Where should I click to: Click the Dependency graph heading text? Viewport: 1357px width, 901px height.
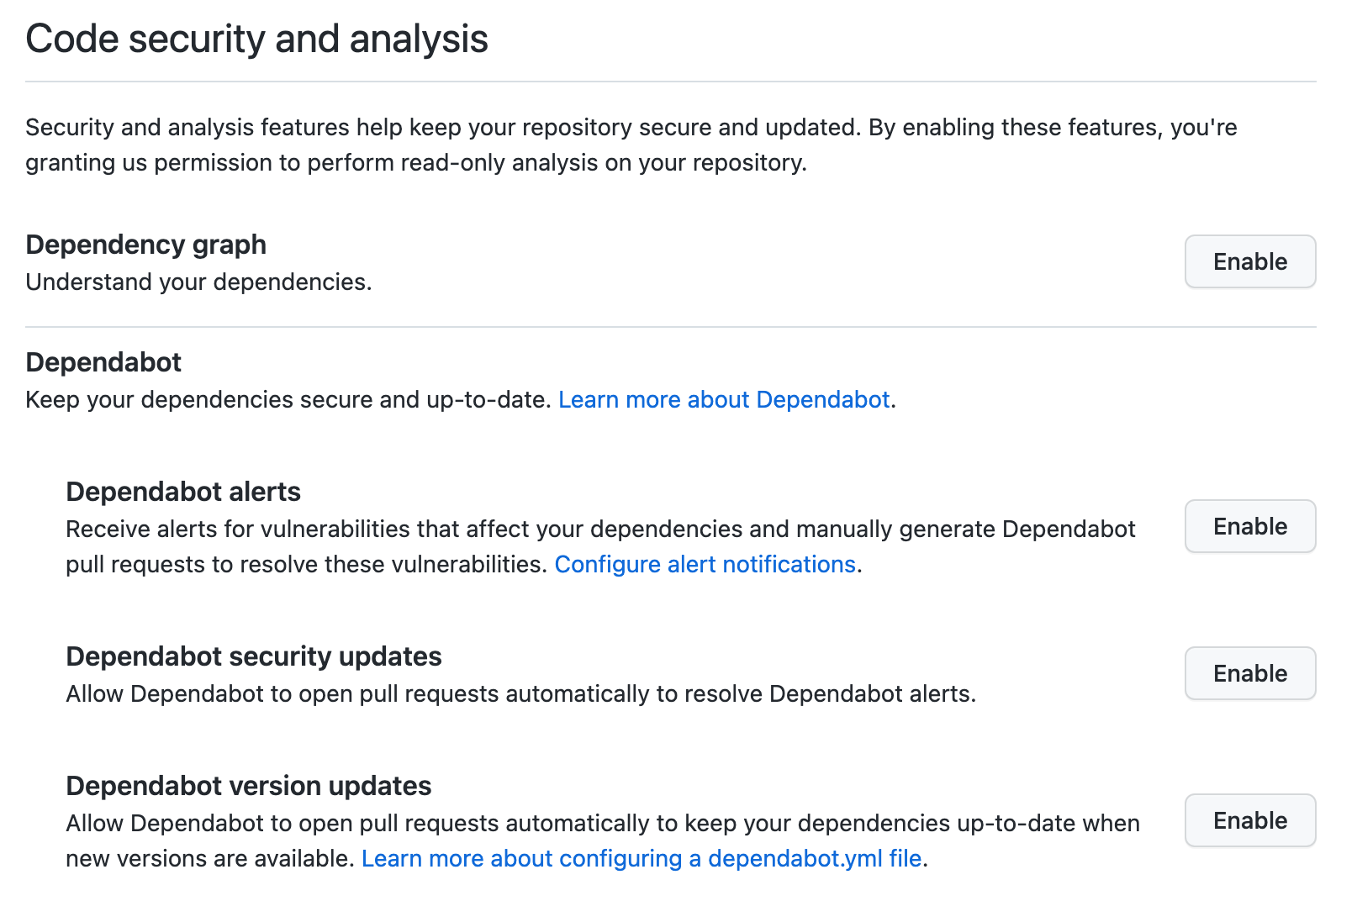pyautogui.click(x=146, y=245)
